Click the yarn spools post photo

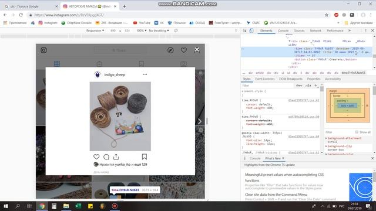click(120, 116)
